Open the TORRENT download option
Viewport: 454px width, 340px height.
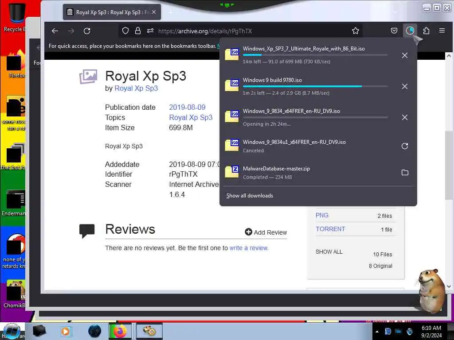click(330, 229)
